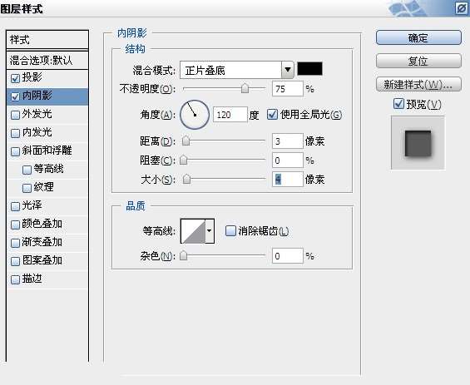
Task: Enable the 外发光 outer glow checkbox
Action: click(15, 115)
